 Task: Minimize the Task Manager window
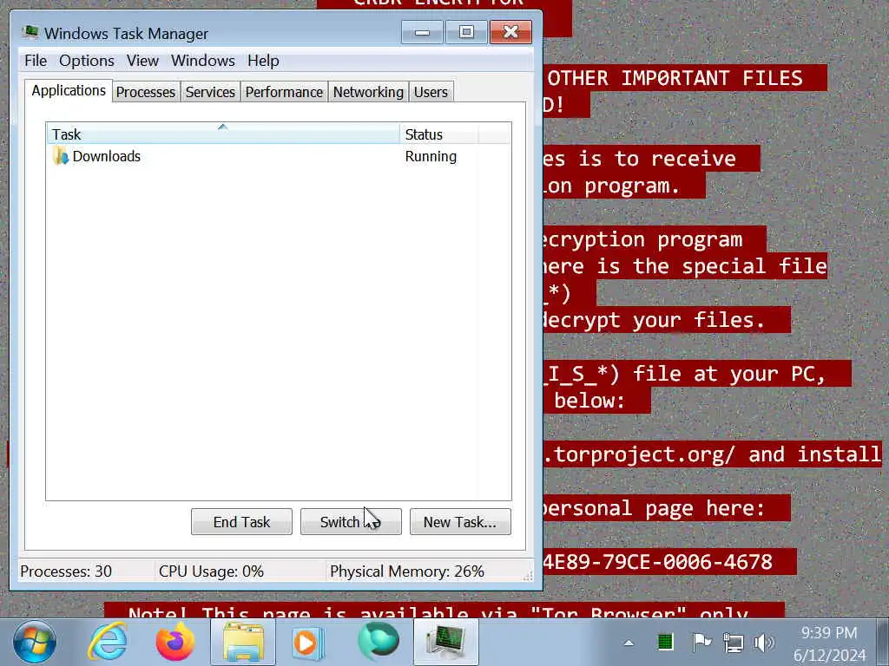423,32
